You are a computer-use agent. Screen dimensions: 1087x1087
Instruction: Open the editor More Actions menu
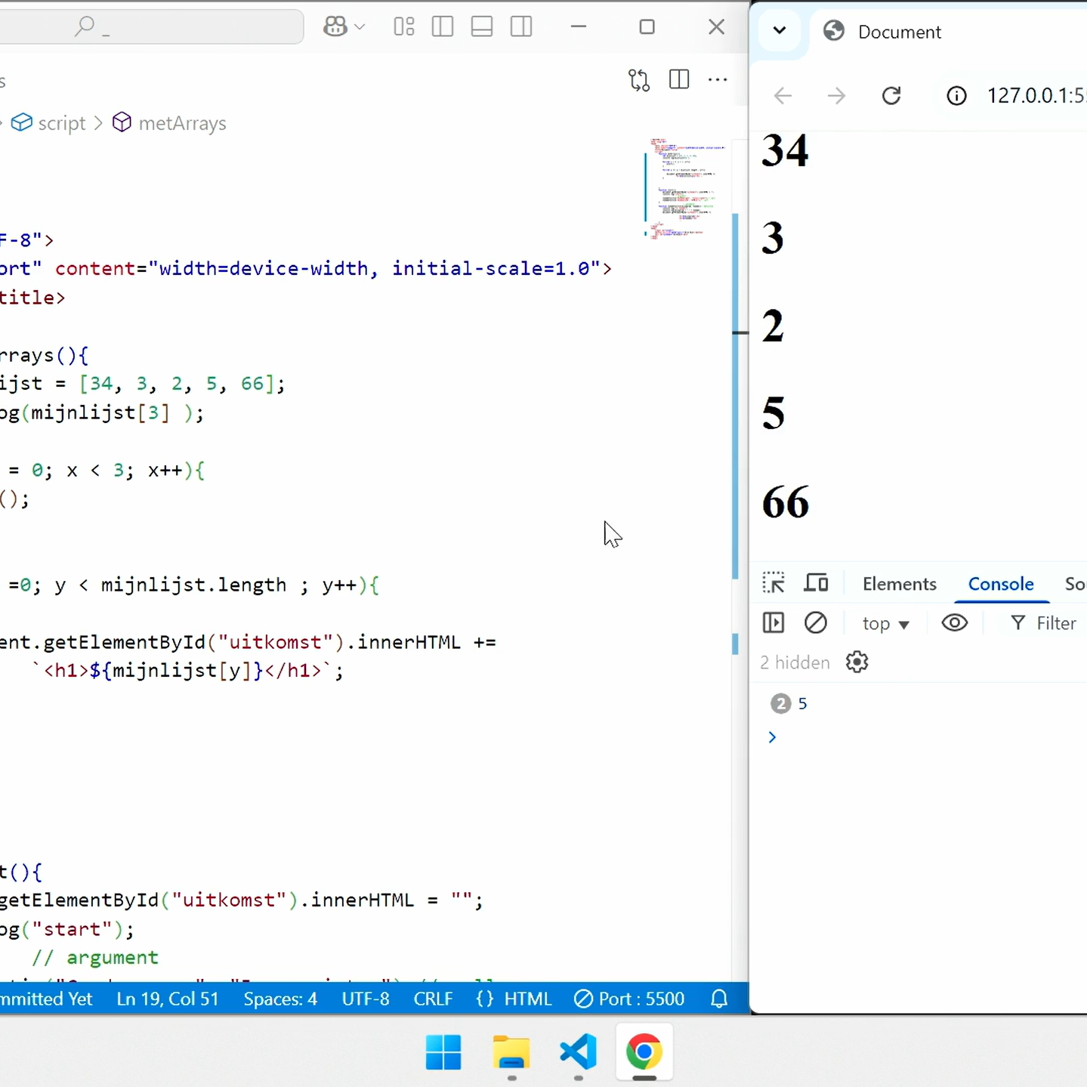(x=718, y=80)
